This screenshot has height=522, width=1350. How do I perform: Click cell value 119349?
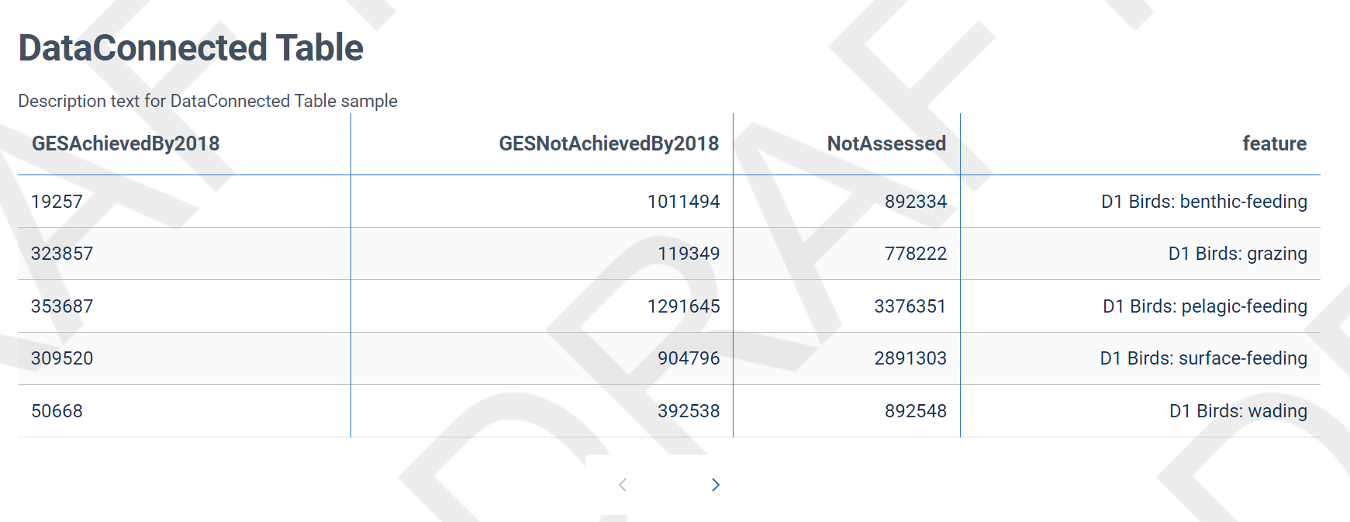tap(689, 254)
